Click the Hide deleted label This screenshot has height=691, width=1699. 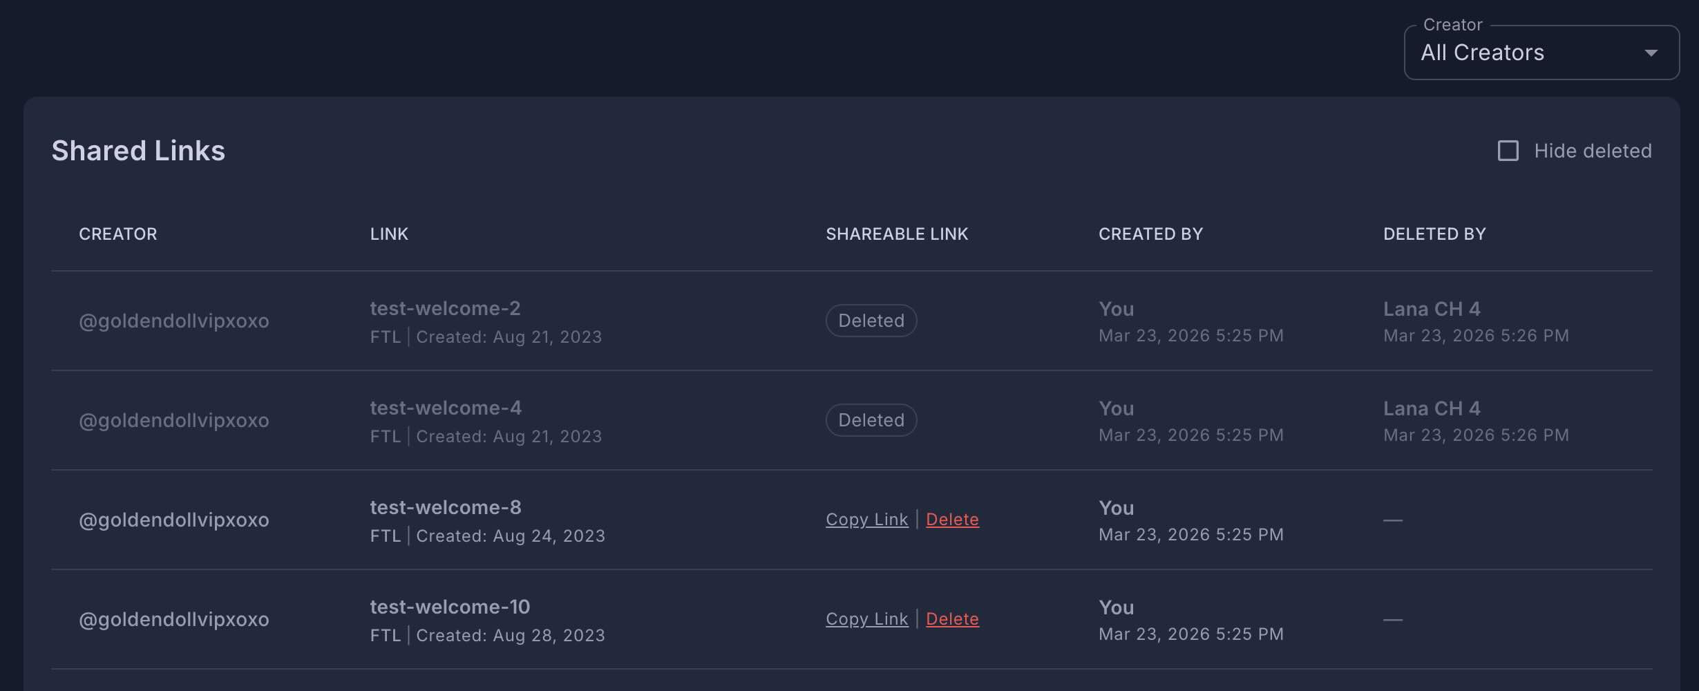1592,151
